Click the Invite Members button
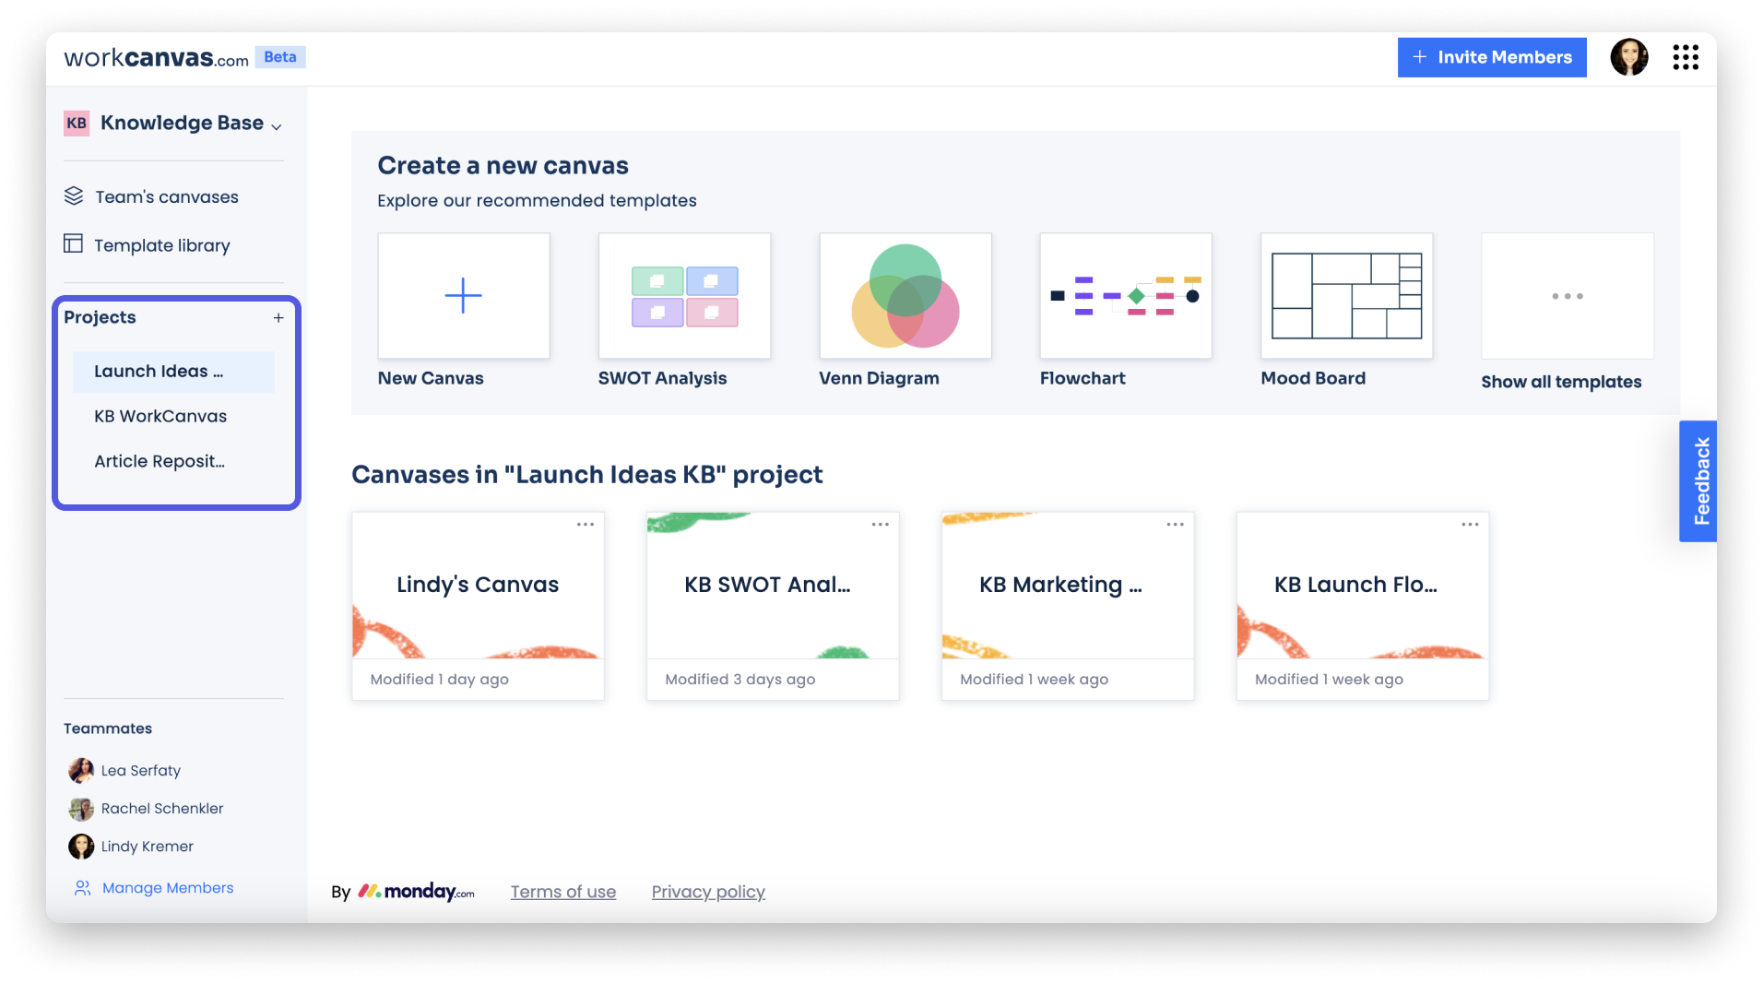The height and width of the screenshot is (983, 1763). tap(1491, 57)
